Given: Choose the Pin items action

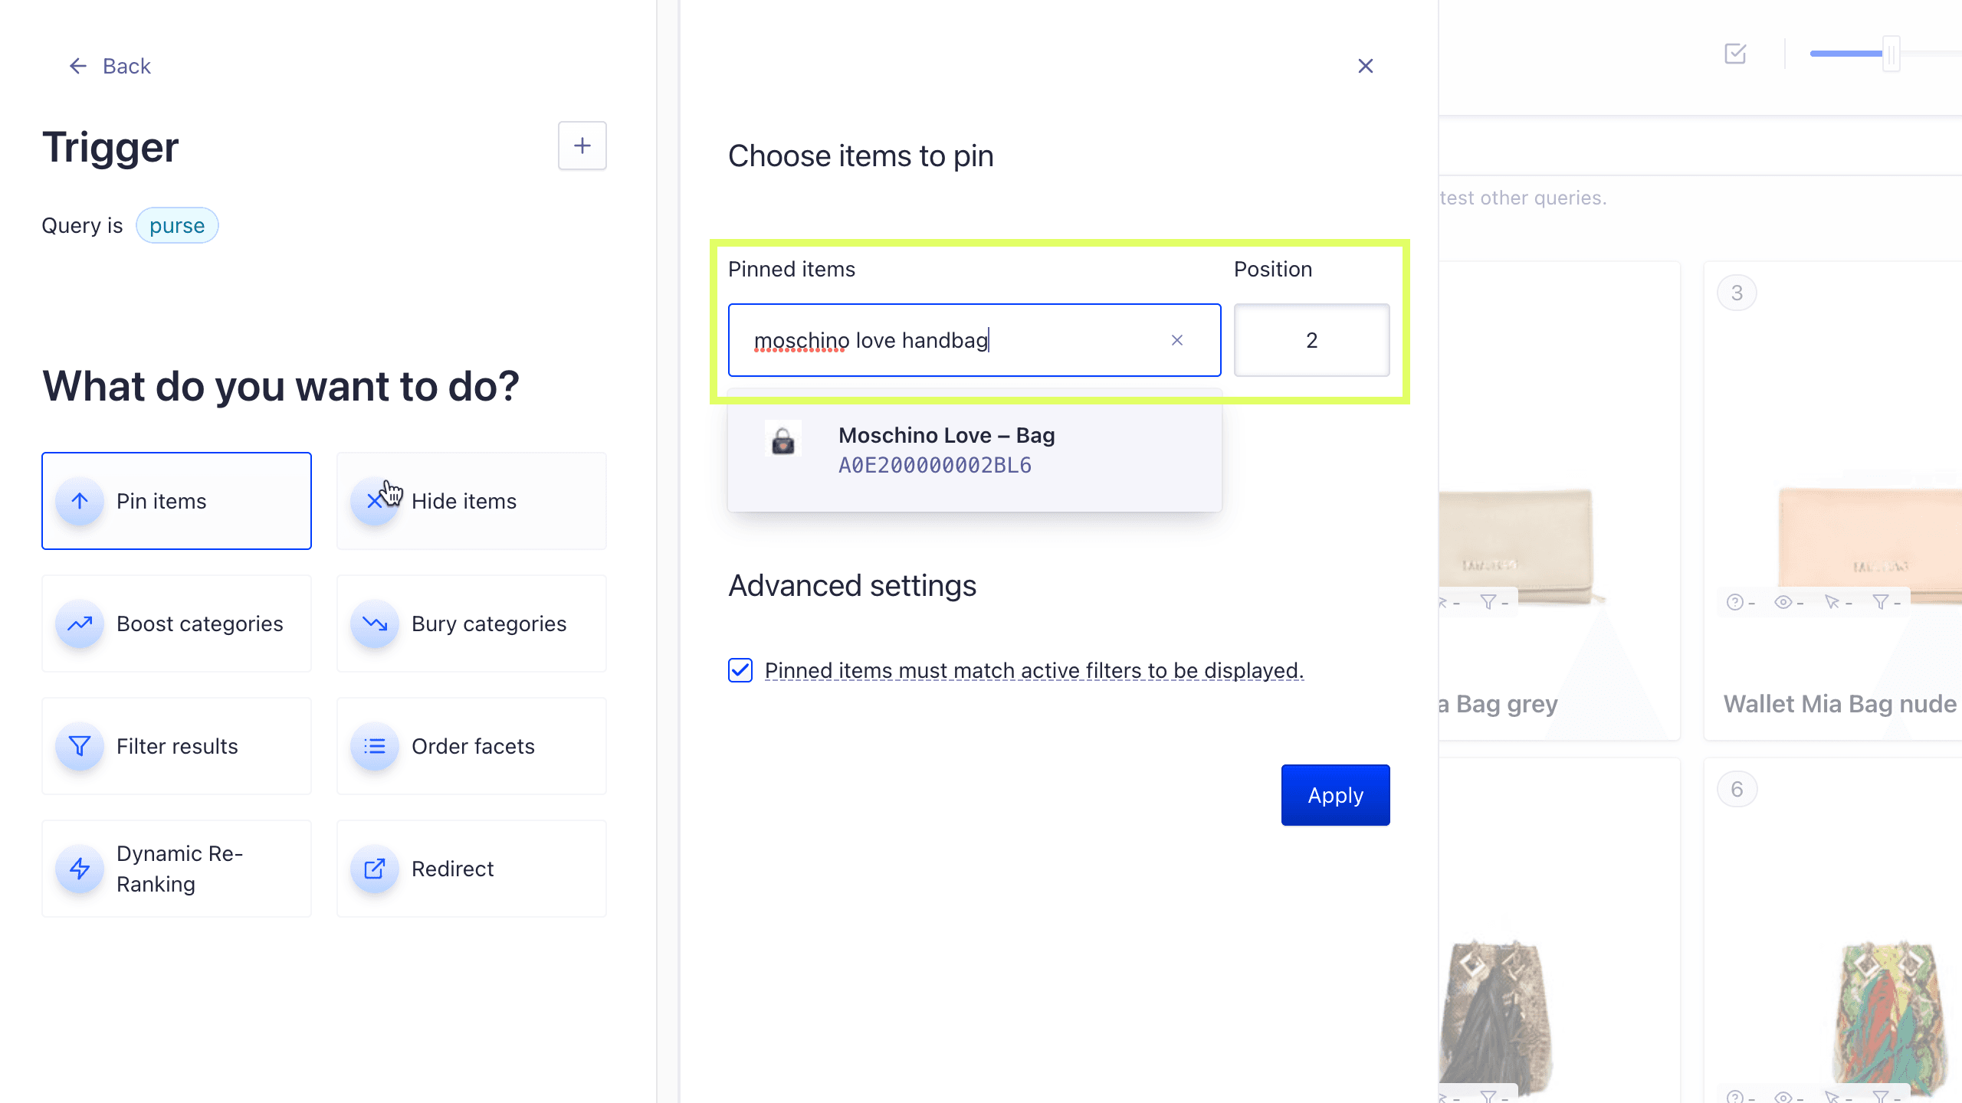Looking at the screenshot, I should click(x=176, y=501).
